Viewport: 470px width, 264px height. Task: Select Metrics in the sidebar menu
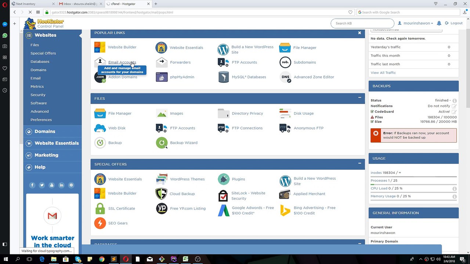37,87
